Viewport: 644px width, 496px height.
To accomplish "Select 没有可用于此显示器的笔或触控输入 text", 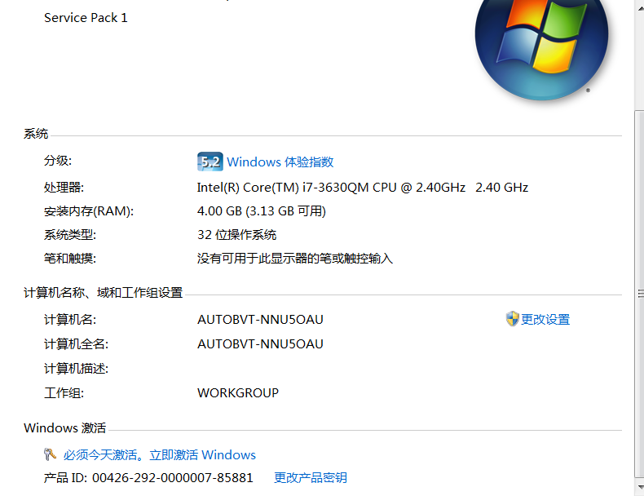I will point(295,259).
